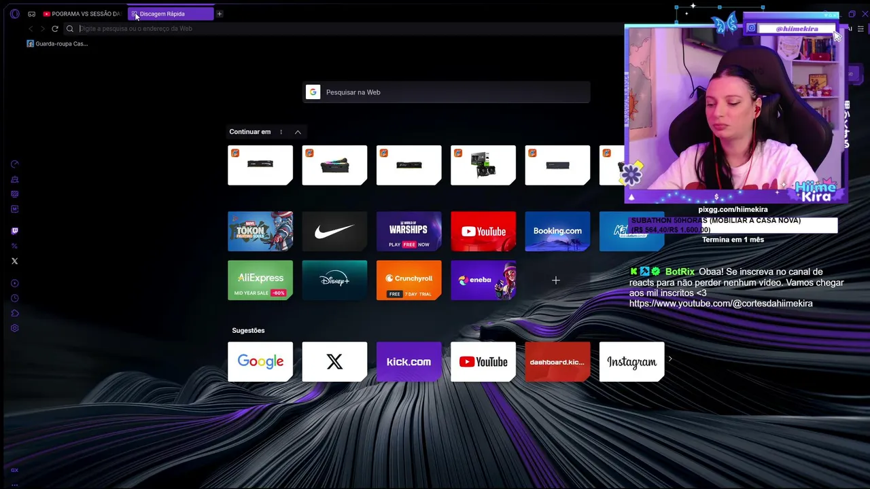The image size is (870, 489).
Task: Add a new speed dial site
Action: pyautogui.click(x=556, y=280)
